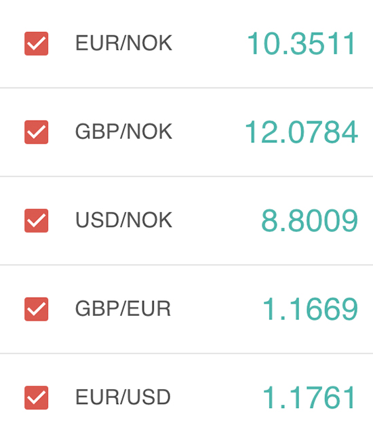Select the 12.0784 rate value
The height and width of the screenshot is (440, 373).
coord(301,132)
